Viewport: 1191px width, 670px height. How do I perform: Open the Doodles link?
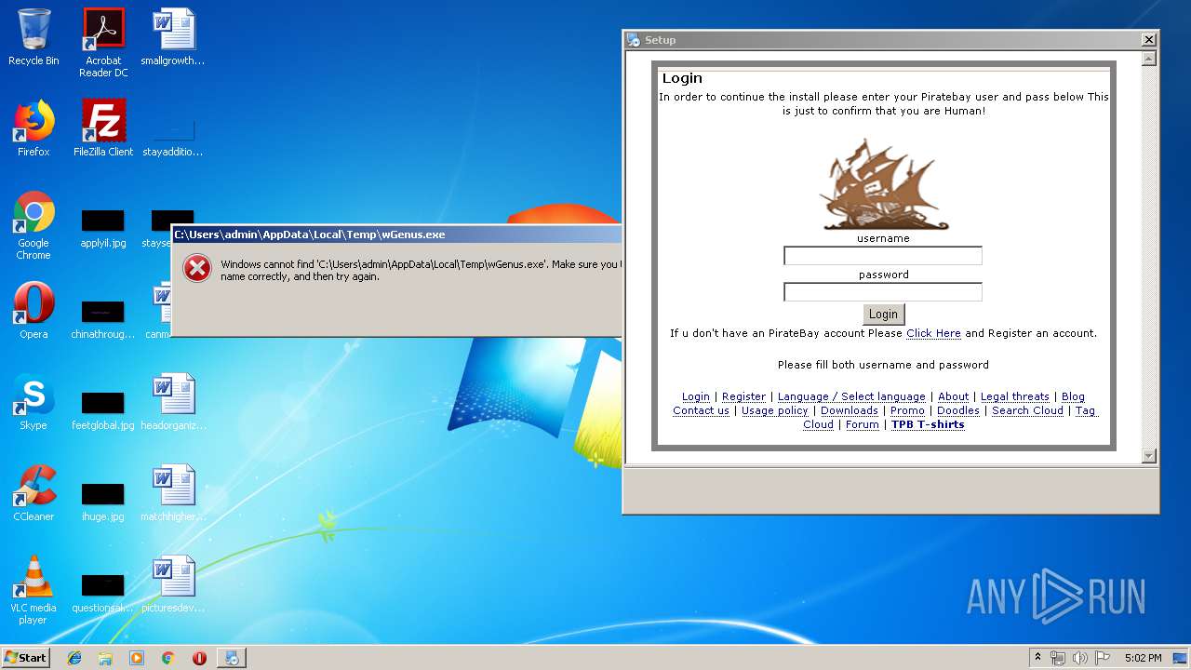(958, 410)
